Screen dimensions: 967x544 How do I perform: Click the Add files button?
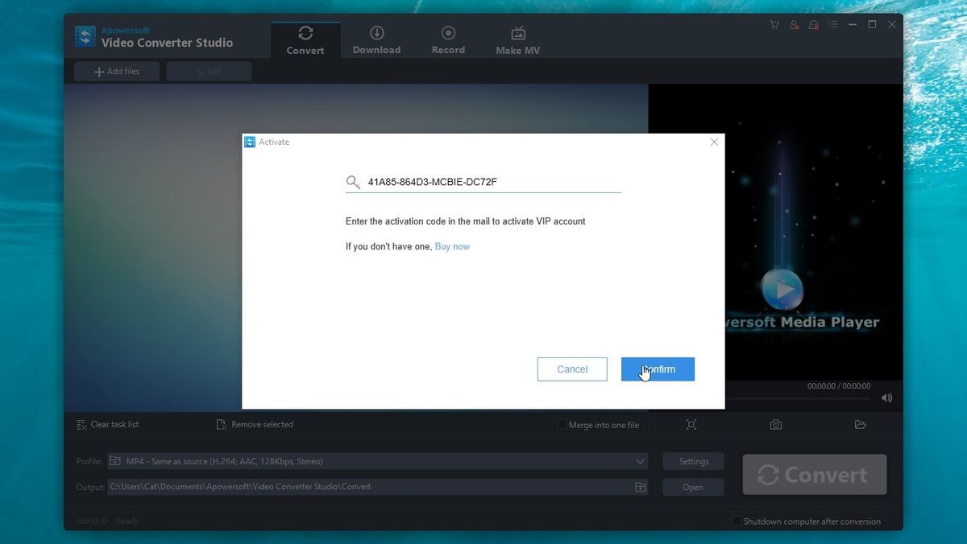tap(117, 72)
